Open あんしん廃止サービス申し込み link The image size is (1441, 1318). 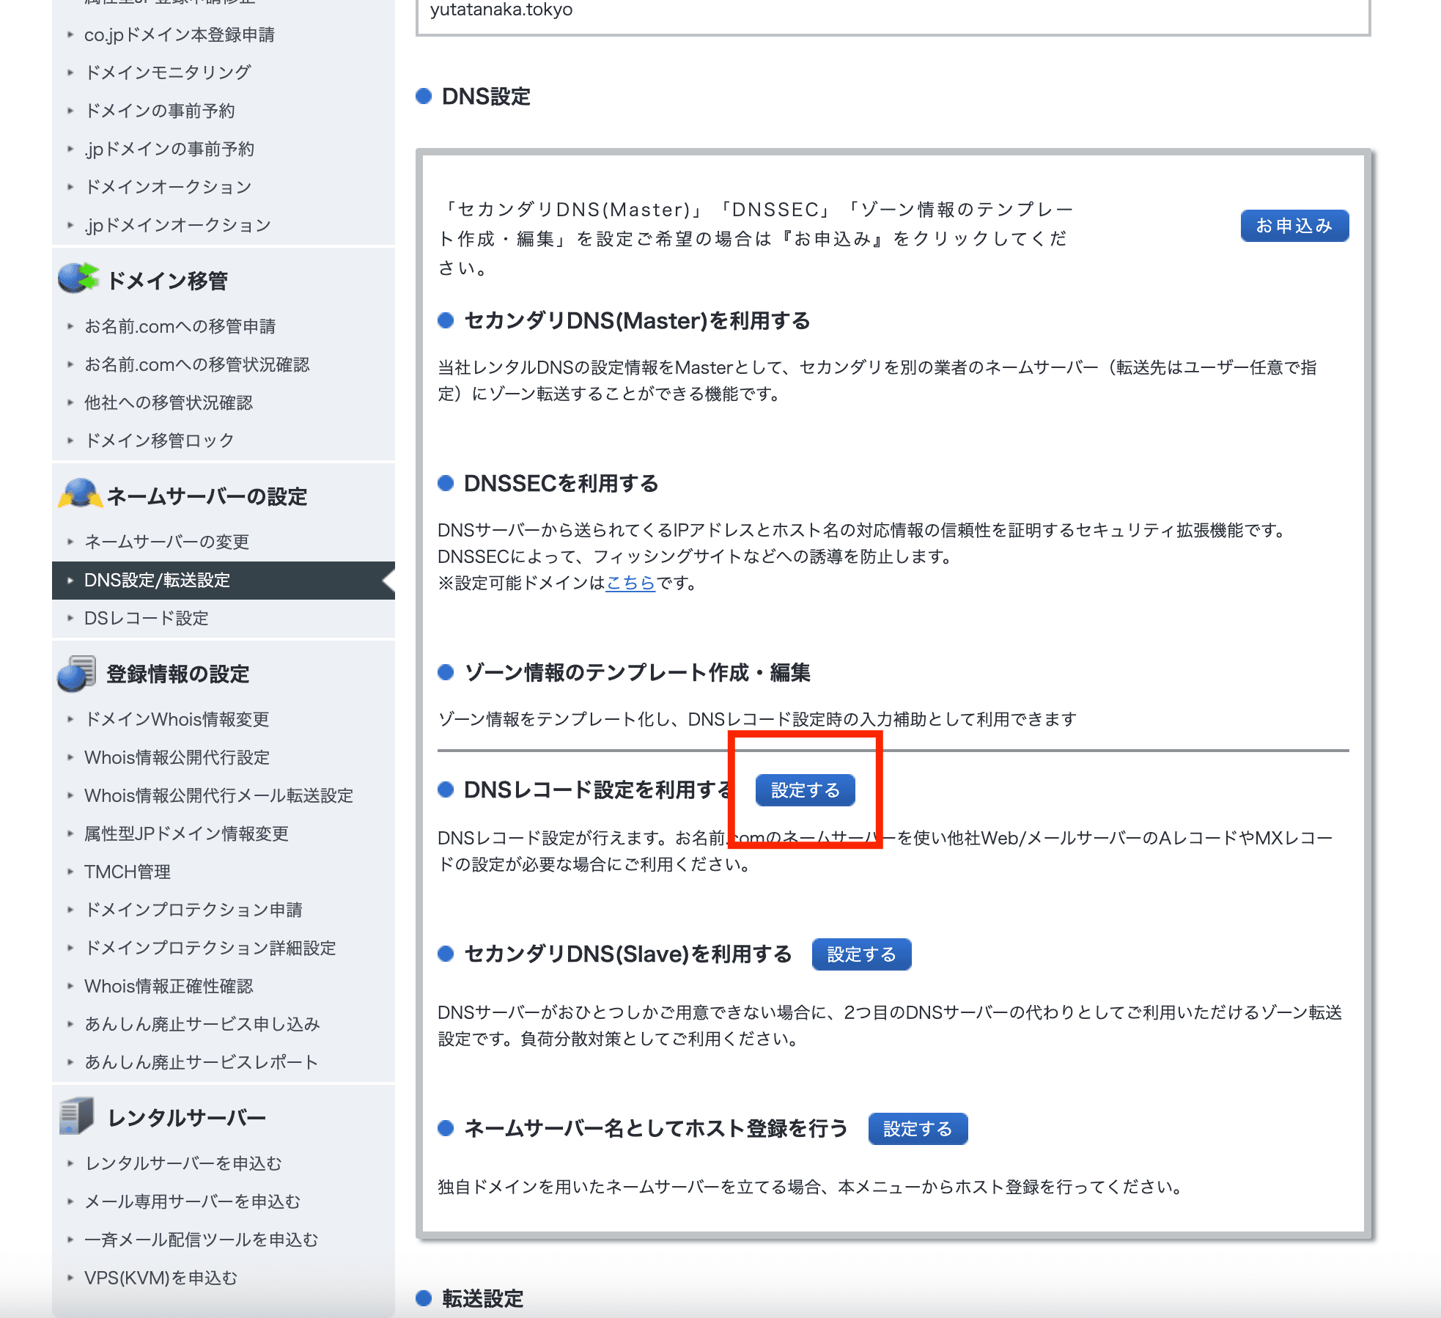click(x=202, y=1024)
